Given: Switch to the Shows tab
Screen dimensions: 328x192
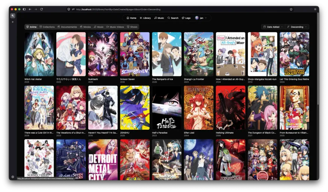Looking at the screenshot, I should pyautogui.click(x=132, y=27).
